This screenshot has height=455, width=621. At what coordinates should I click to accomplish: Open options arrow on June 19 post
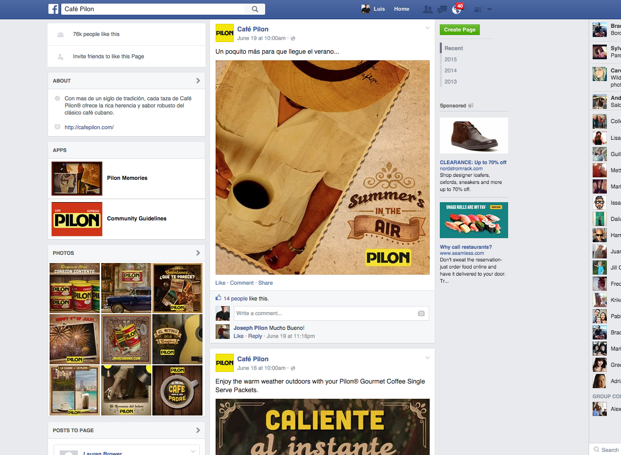tap(427, 28)
